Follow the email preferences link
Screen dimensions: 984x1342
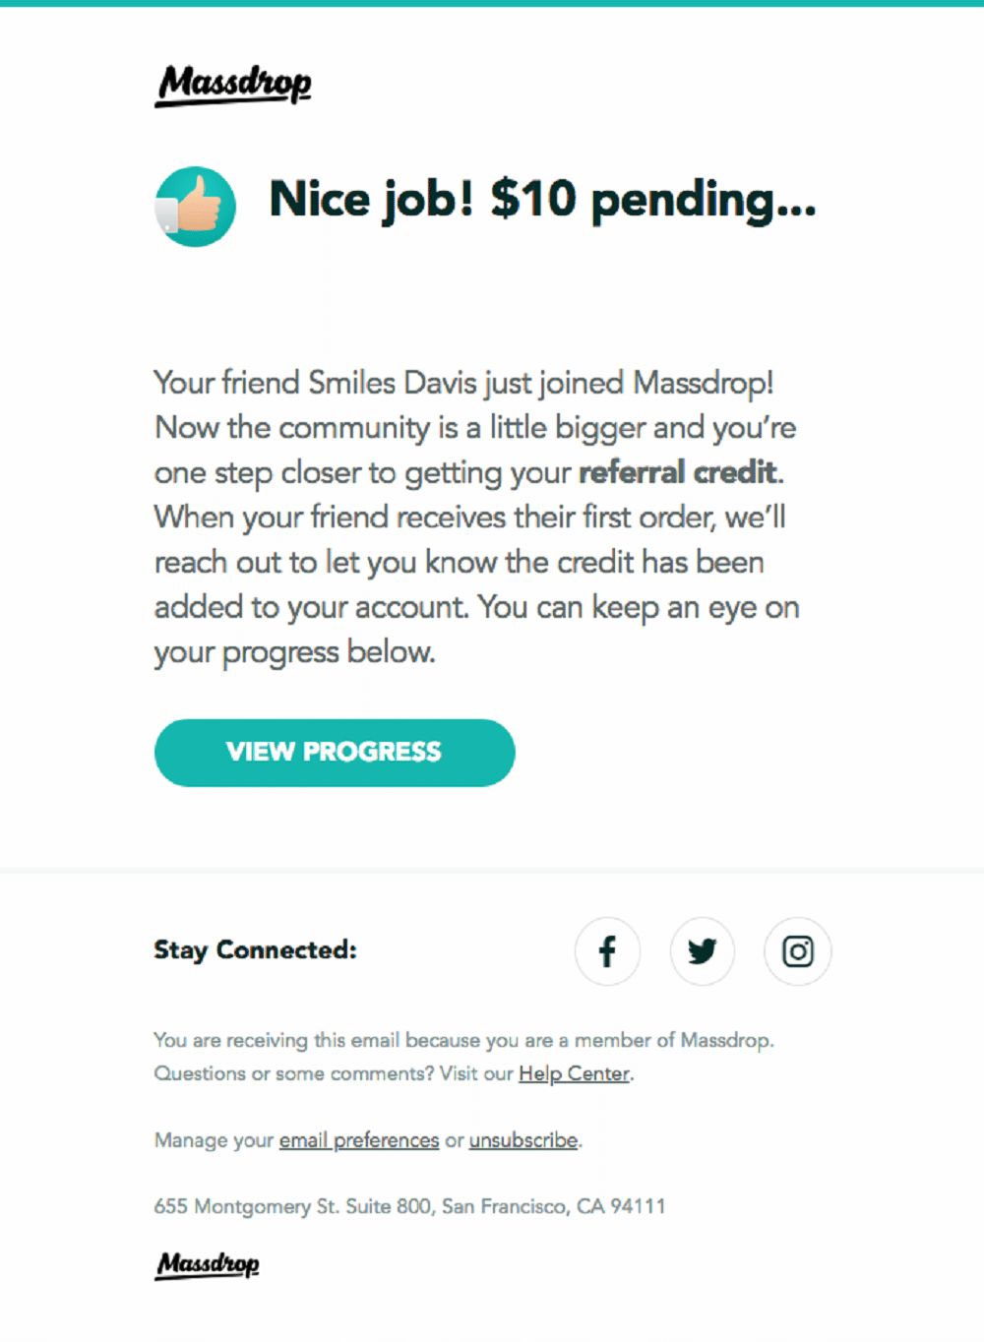click(x=359, y=1140)
